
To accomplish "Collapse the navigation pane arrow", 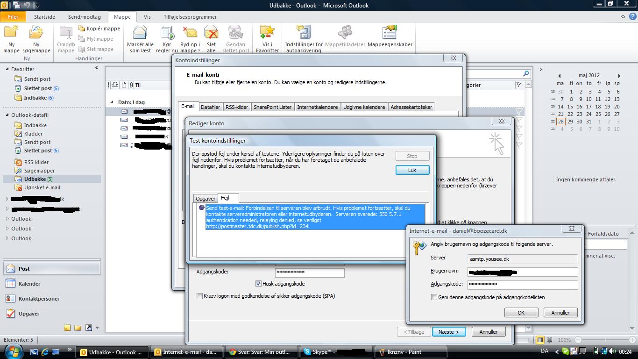I will [x=97, y=68].
